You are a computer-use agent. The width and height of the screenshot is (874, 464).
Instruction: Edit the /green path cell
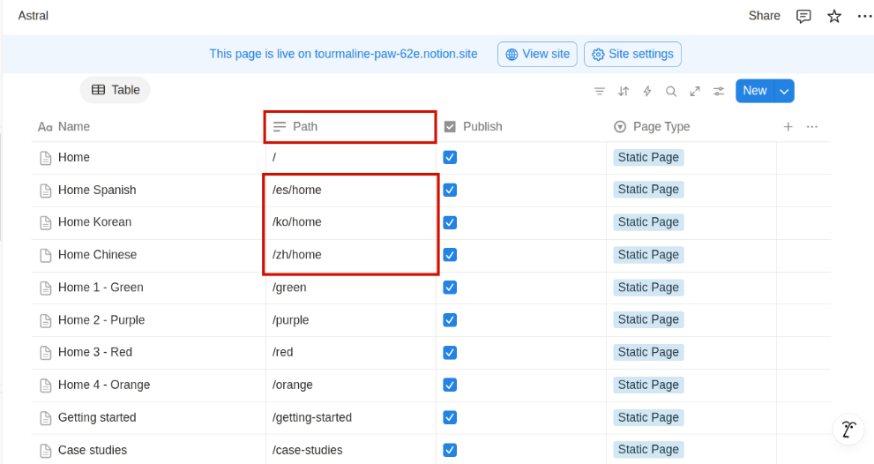pyautogui.click(x=351, y=288)
